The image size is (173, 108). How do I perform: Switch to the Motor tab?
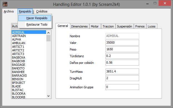click(95, 26)
